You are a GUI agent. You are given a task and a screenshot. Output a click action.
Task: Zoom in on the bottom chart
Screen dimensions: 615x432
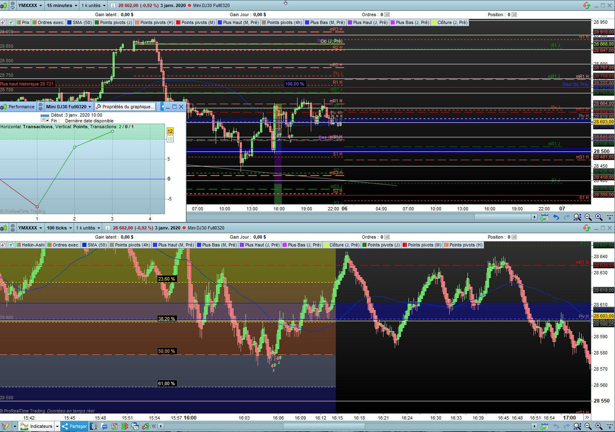point(599,426)
